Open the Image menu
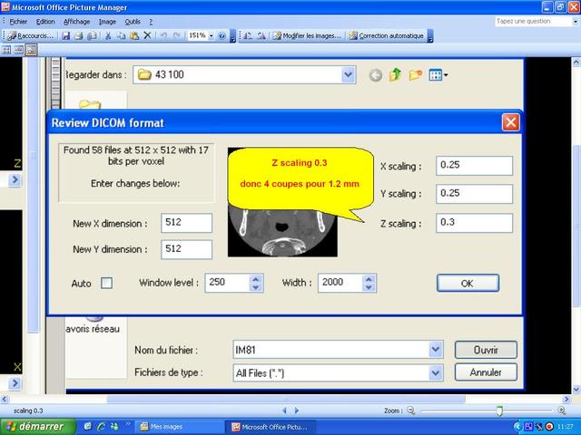Image resolution: width=581 pixels, height=435 pixels. (107, 22)
